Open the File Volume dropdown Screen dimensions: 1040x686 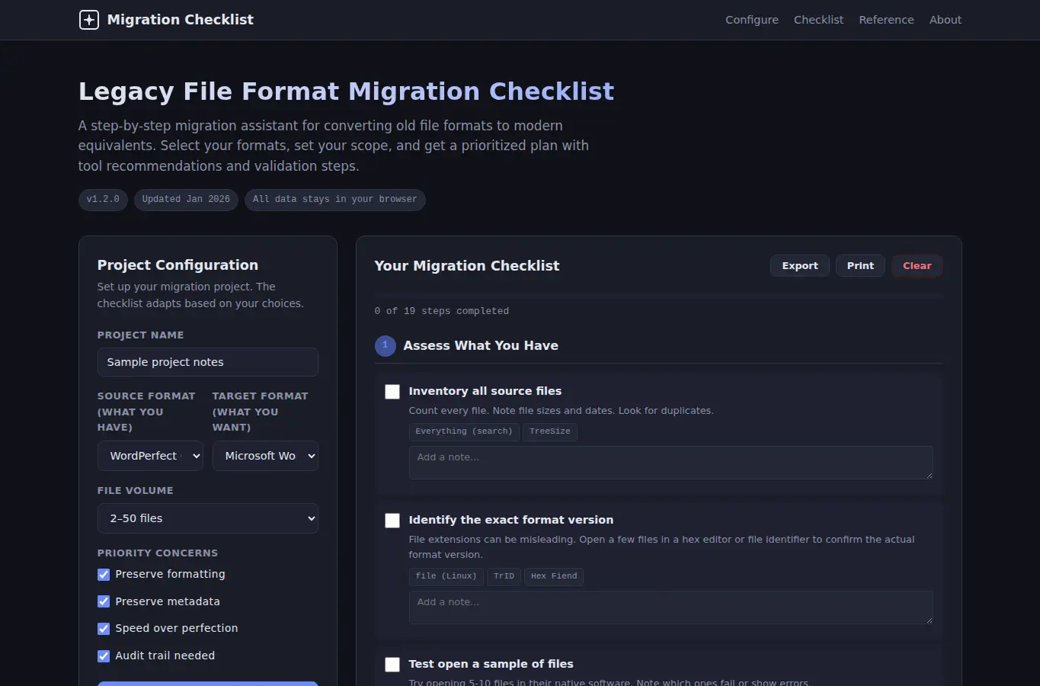207,518
